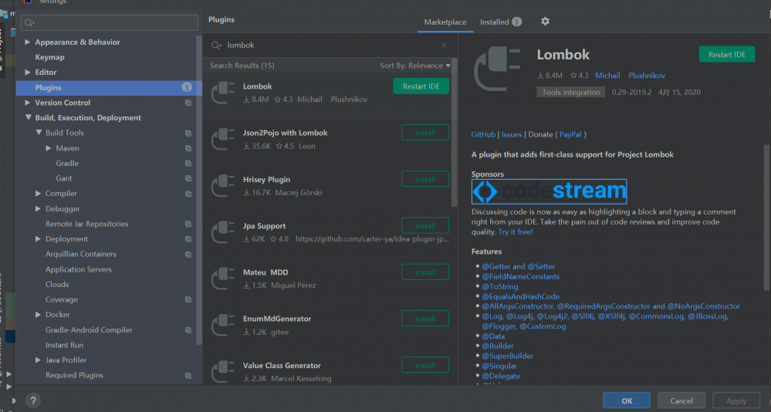The image size is (771, 412).
Task: Click project-level icon next to Coverage
Action: pyautogui.click(x=188, y=300)
